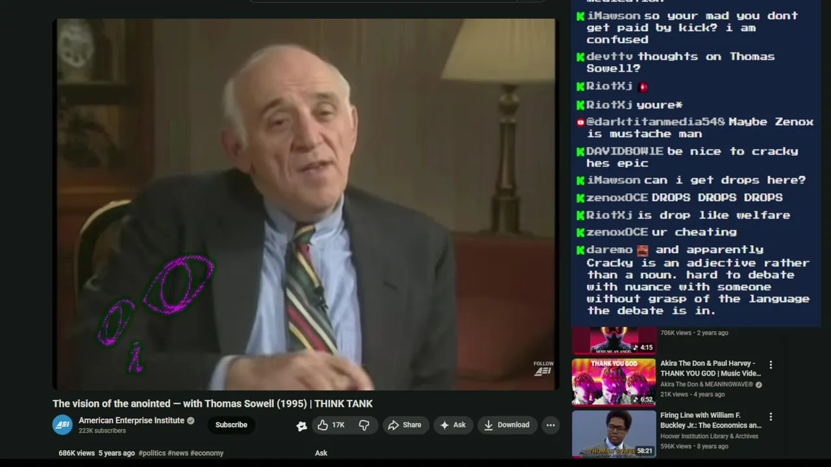This screenshot has width=831, height=467.
Task: Click the '686K views 5 years ago' text
Action: tap(97, 453)
